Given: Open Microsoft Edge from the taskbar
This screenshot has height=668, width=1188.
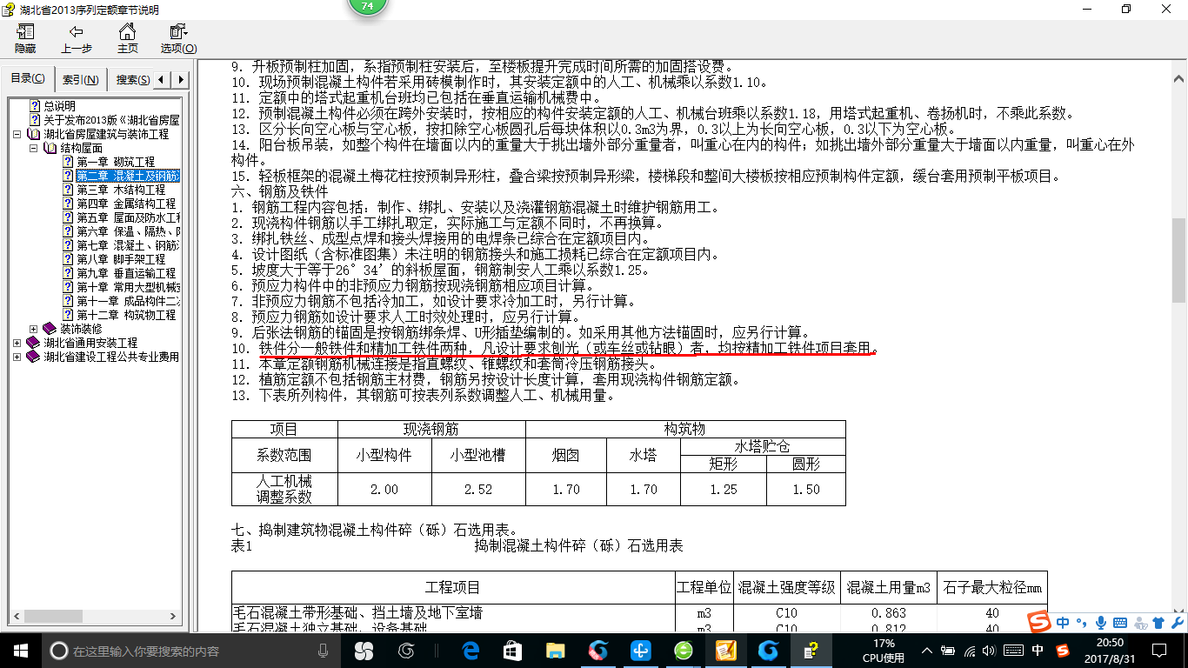Looking at the screenshot, I should [x=471, y=651].
